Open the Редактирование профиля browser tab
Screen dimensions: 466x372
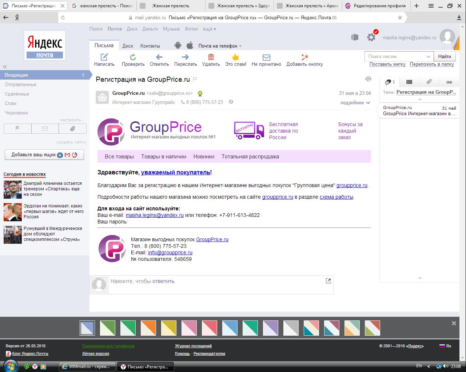pyautogui.click(x=376, y=6)
